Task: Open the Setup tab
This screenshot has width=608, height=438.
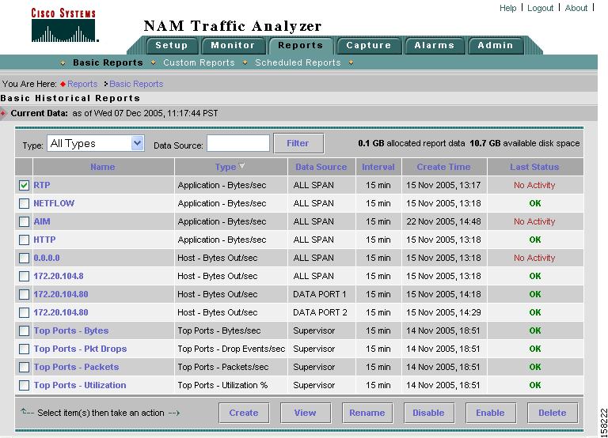Action: pos(171,45)
